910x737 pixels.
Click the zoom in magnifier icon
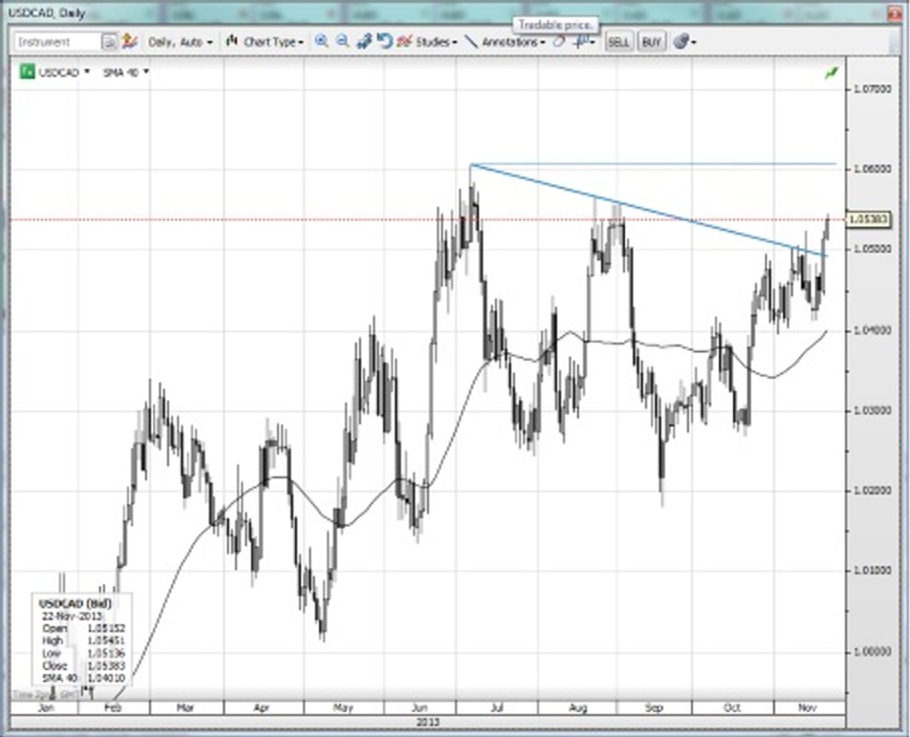click(x=322, y=41)
